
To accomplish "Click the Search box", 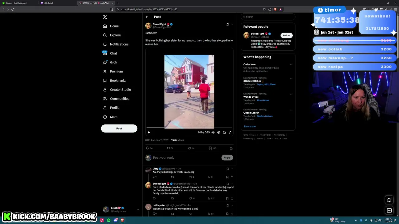I will coord(268,17).
